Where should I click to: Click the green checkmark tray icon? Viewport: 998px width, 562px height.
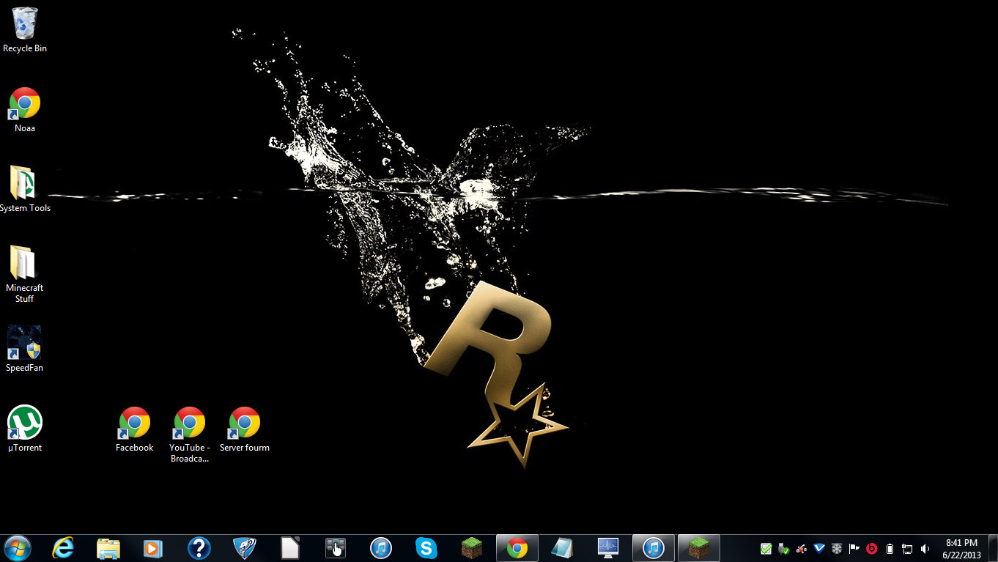(x=766, y=549)
